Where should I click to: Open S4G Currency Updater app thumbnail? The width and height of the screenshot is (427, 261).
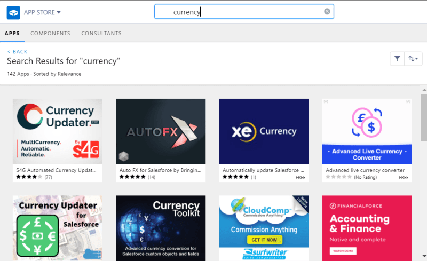coord(57,131)
